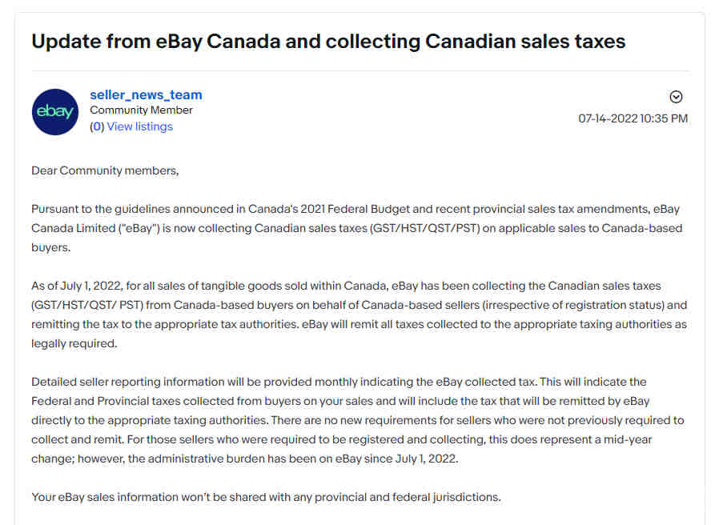Click the 'Dear Community members' greeting

(x=105, y=171)
